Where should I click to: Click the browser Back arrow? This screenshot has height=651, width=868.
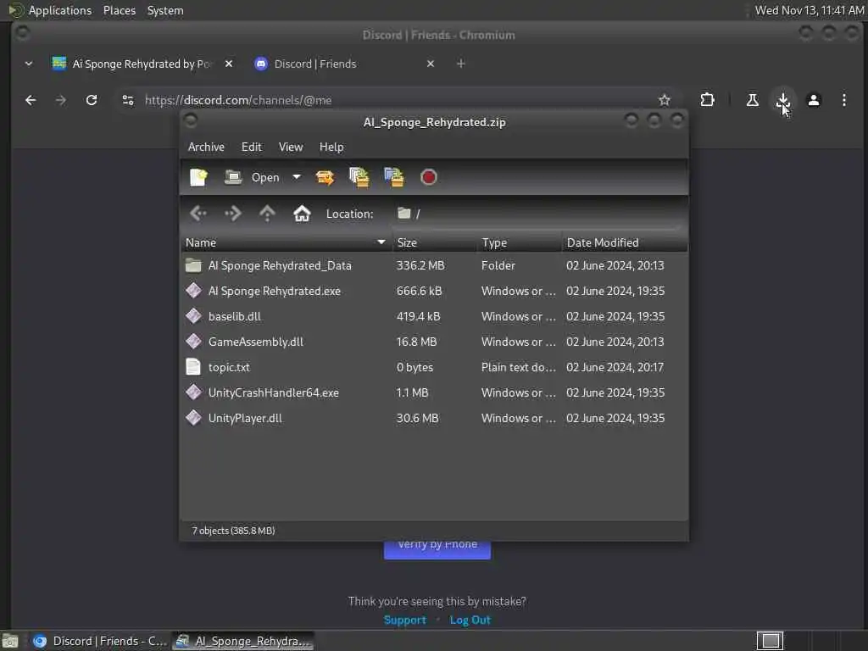(x=31, y=100)
